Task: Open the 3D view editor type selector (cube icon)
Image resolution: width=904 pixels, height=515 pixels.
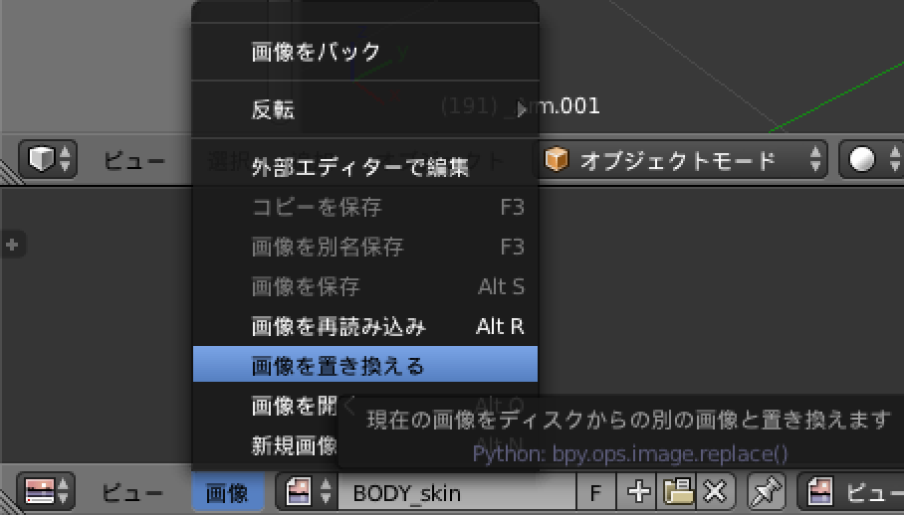Action: pyautogui.click(x=48, y=160)
